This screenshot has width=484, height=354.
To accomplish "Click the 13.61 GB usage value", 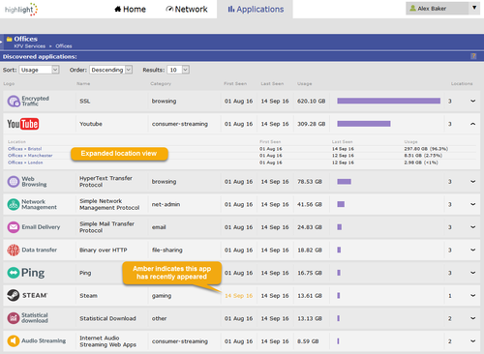I will coord(310,296).
